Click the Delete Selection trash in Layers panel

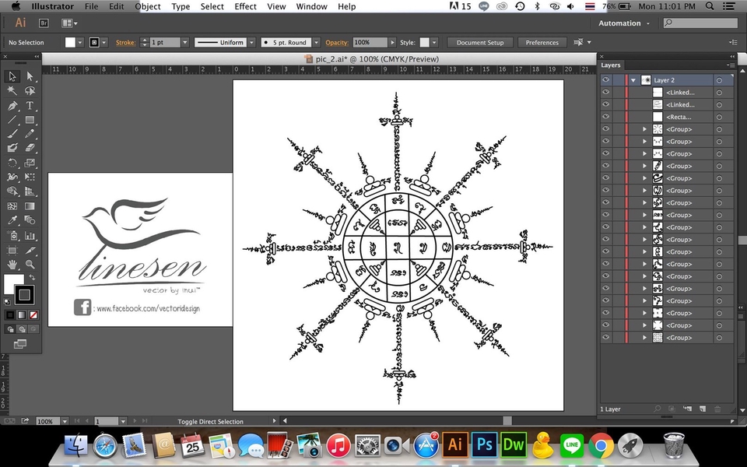click(717, 409)
